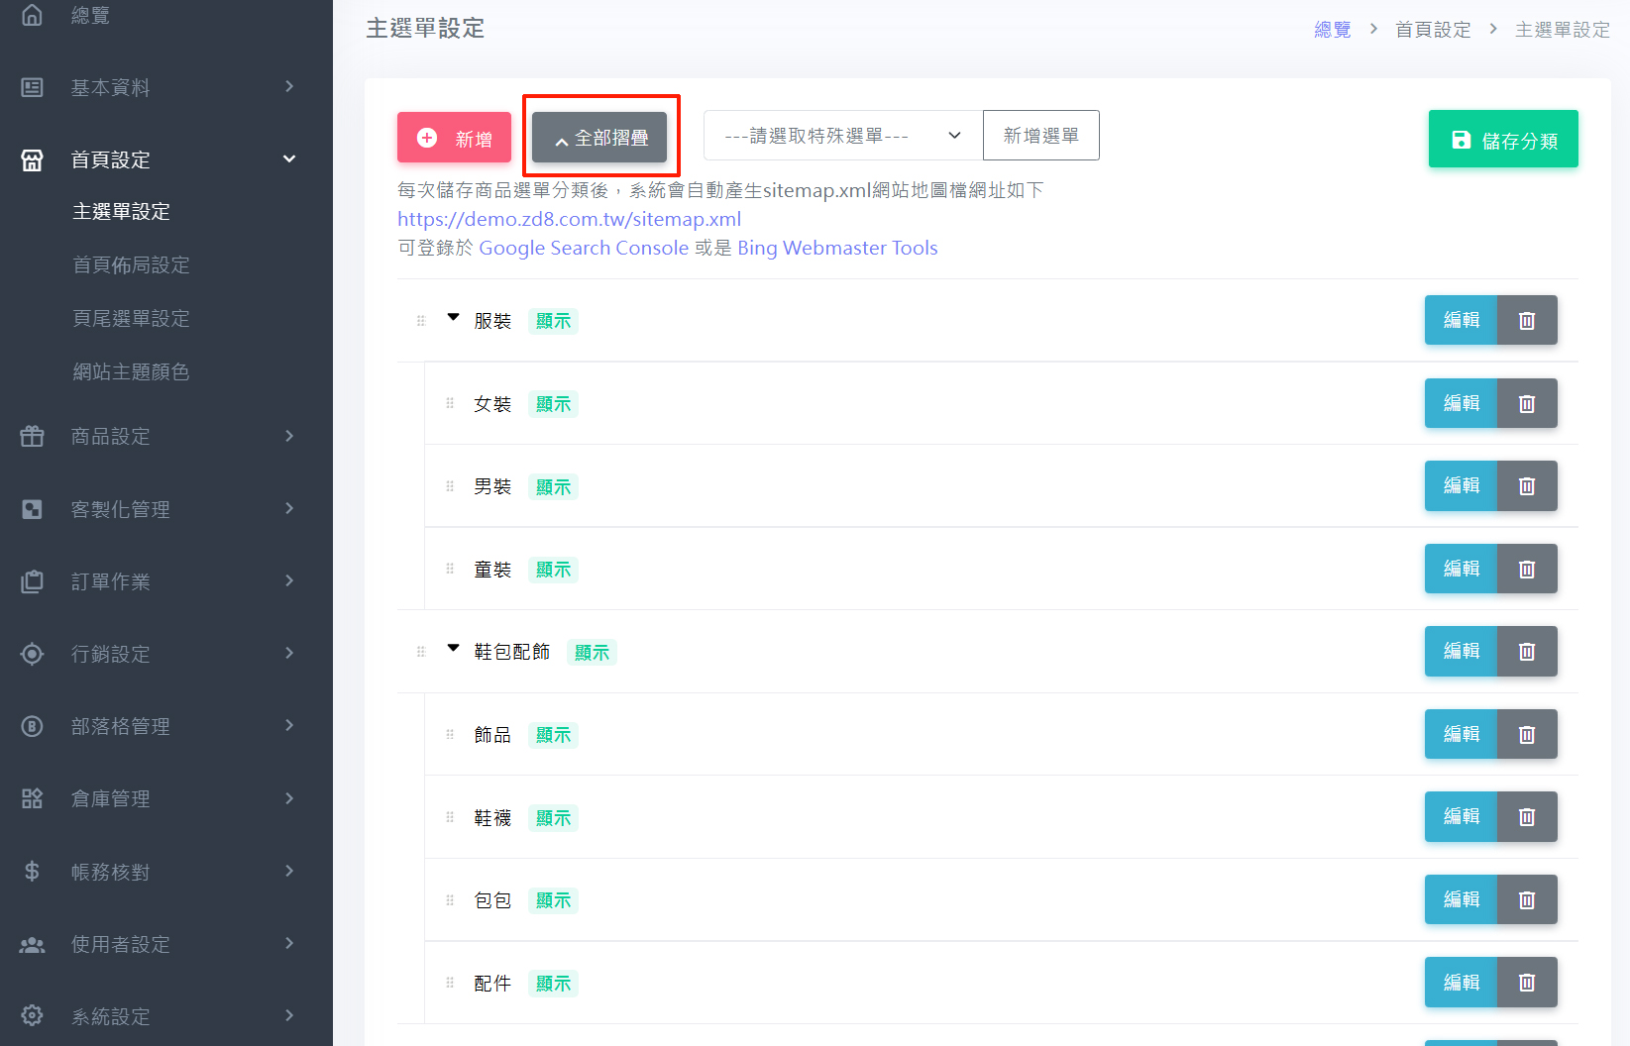Viewport: 1630px width, 1046px height.
Task: Click 總覽 in the breadcrumb
Action: pos(1332,30)
